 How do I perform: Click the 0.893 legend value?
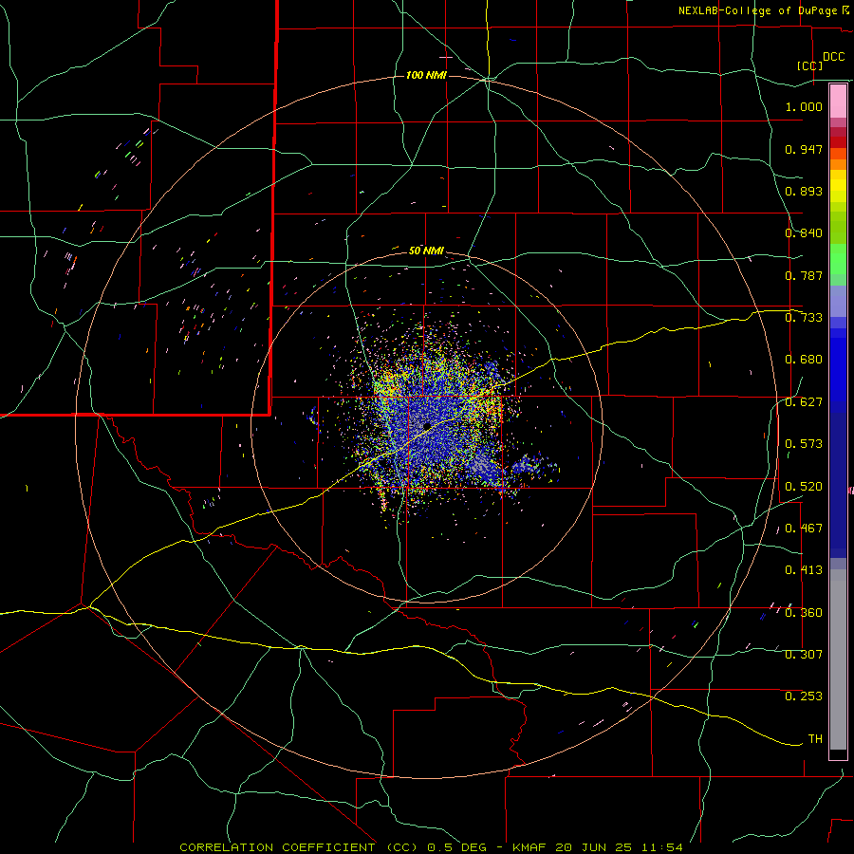coord(804,191)
